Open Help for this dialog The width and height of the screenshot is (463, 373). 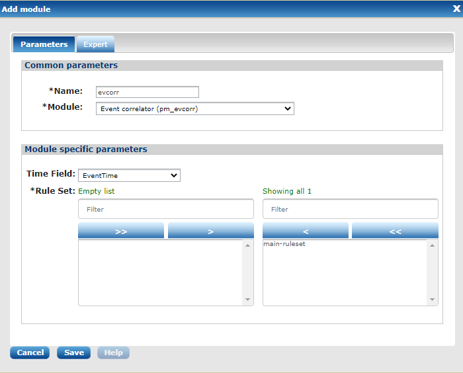(113, 352)
